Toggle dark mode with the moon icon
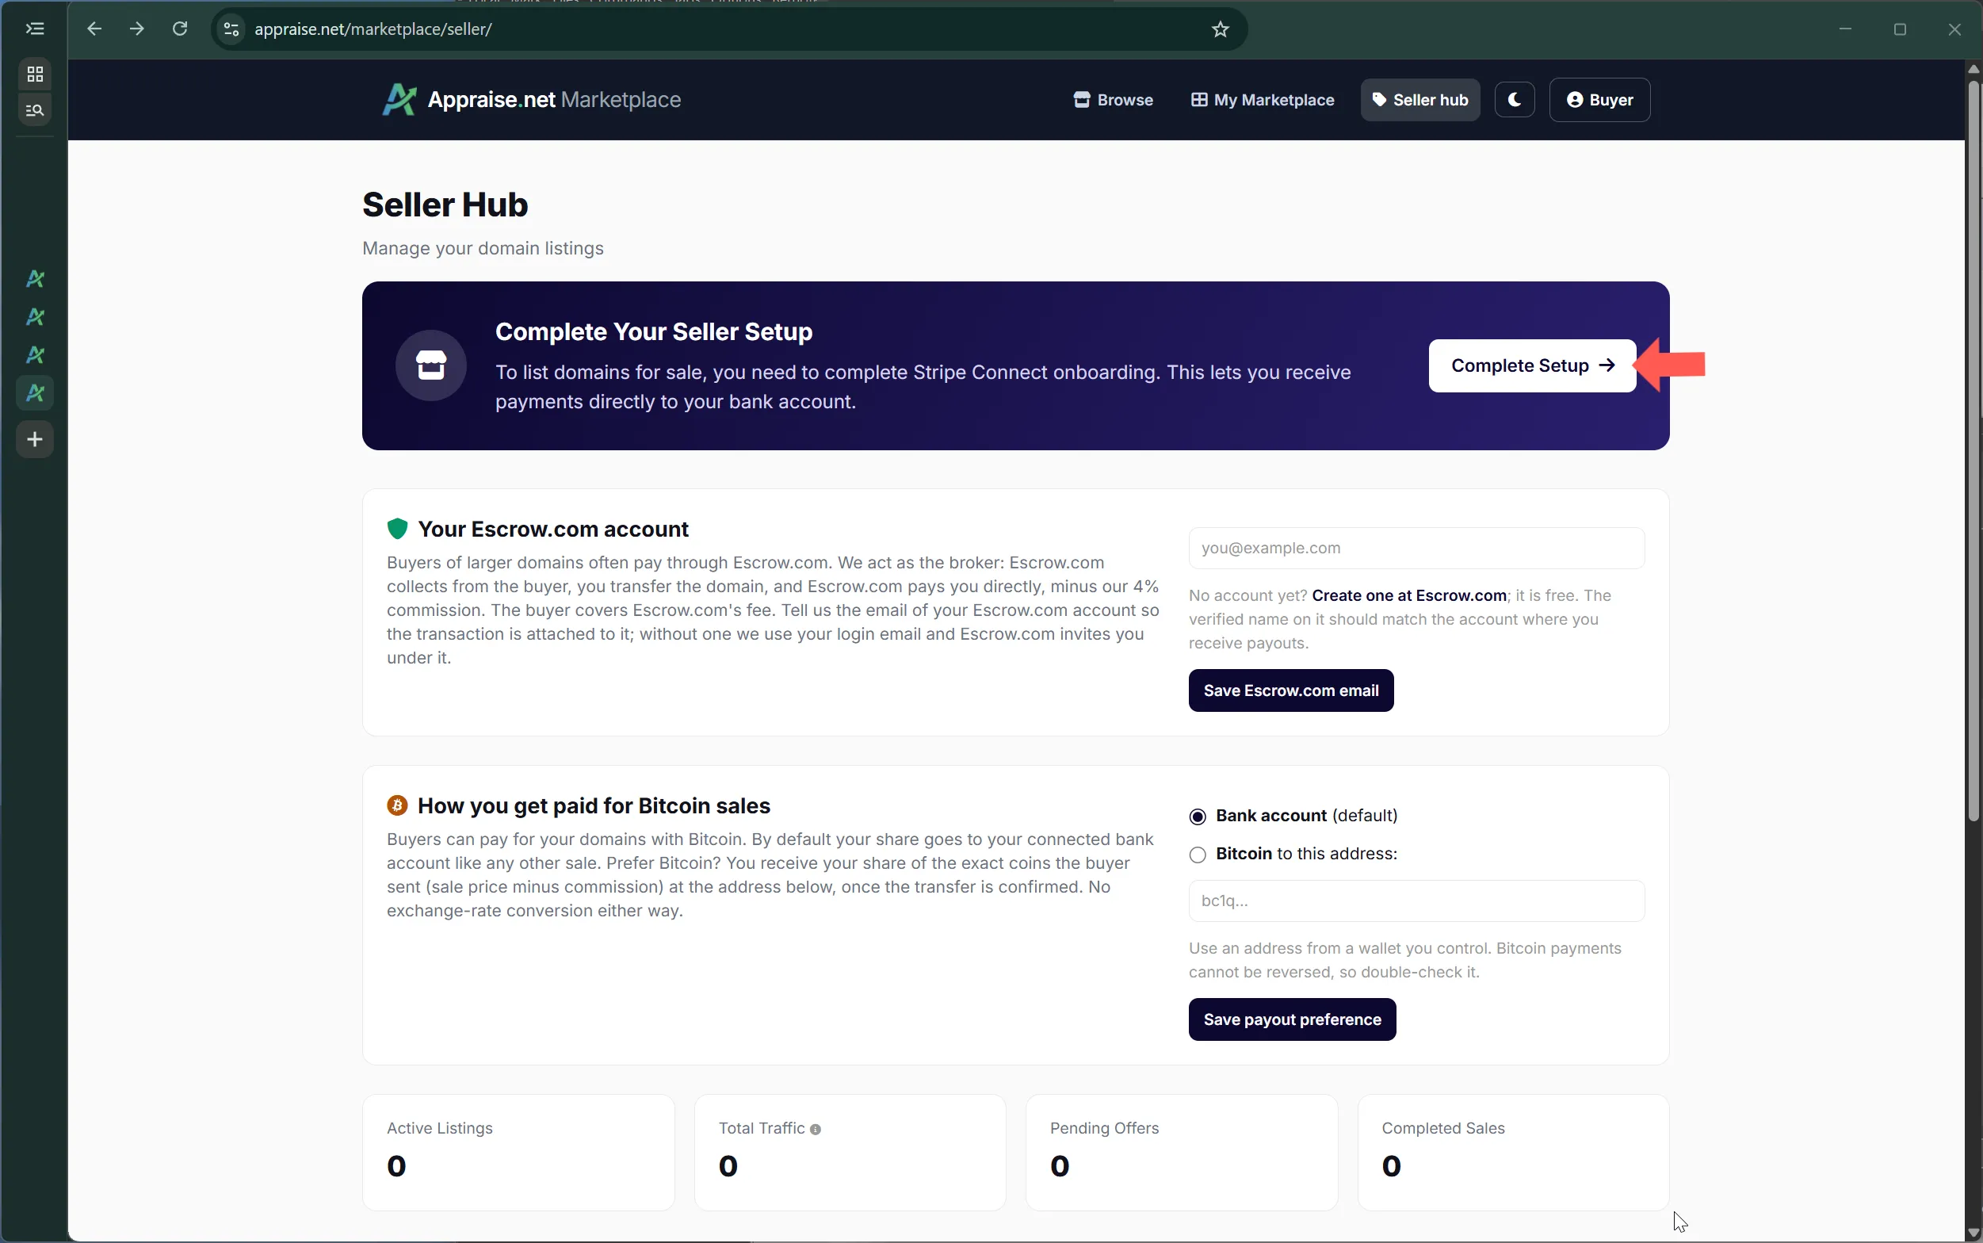The height and width of the screenshot is (1243, 1983). [1515, 99]
